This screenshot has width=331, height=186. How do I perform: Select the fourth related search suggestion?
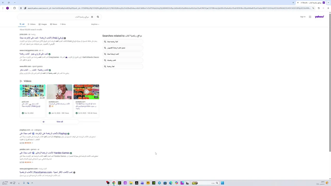123,60
